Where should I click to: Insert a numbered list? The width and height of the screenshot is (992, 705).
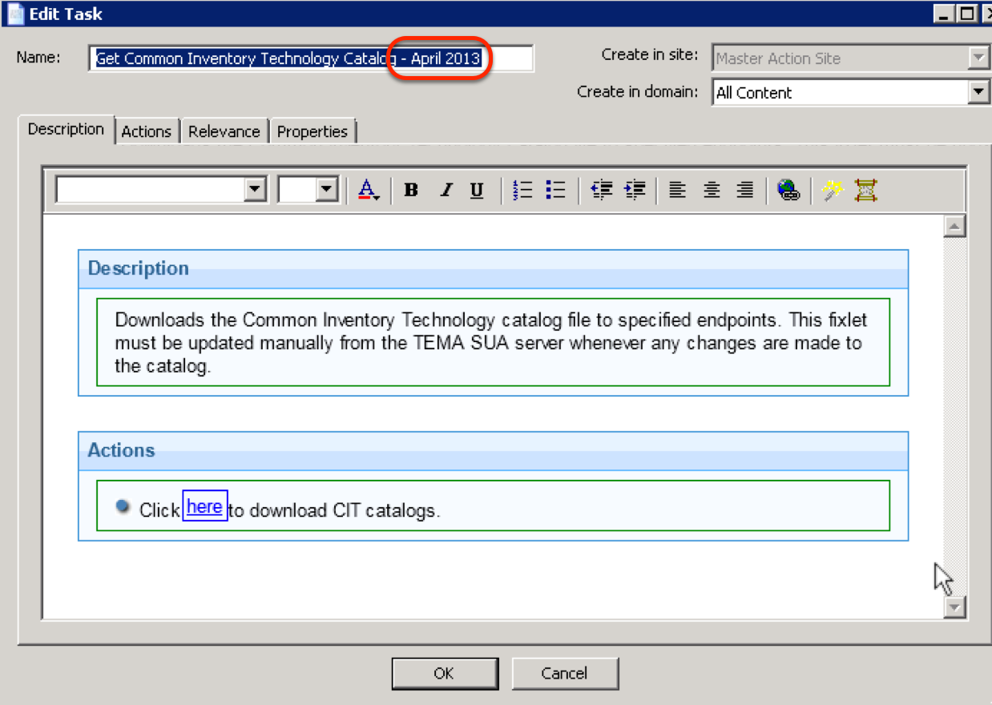(x=522, y=190)
